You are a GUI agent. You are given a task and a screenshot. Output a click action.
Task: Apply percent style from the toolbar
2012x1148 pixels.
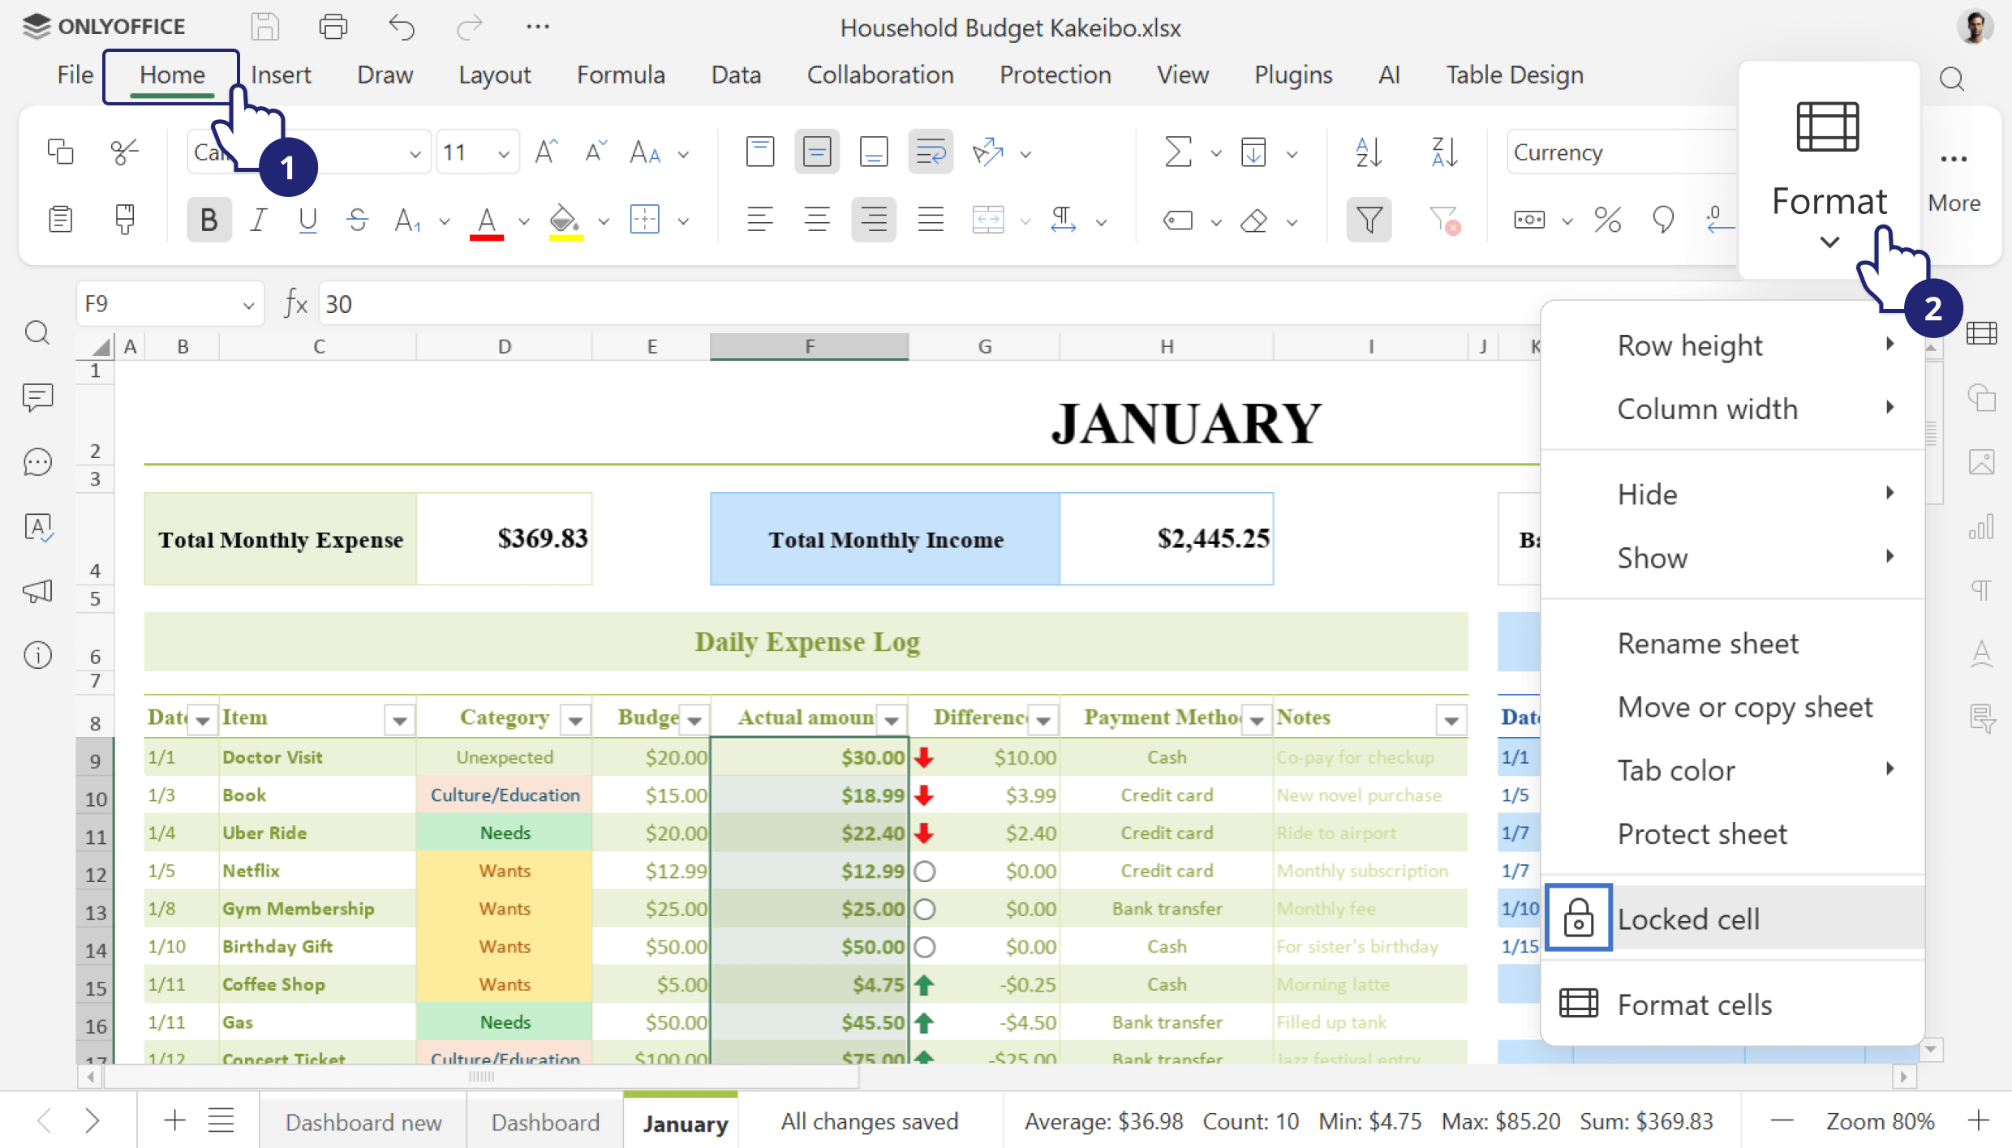coord(1607,219)
